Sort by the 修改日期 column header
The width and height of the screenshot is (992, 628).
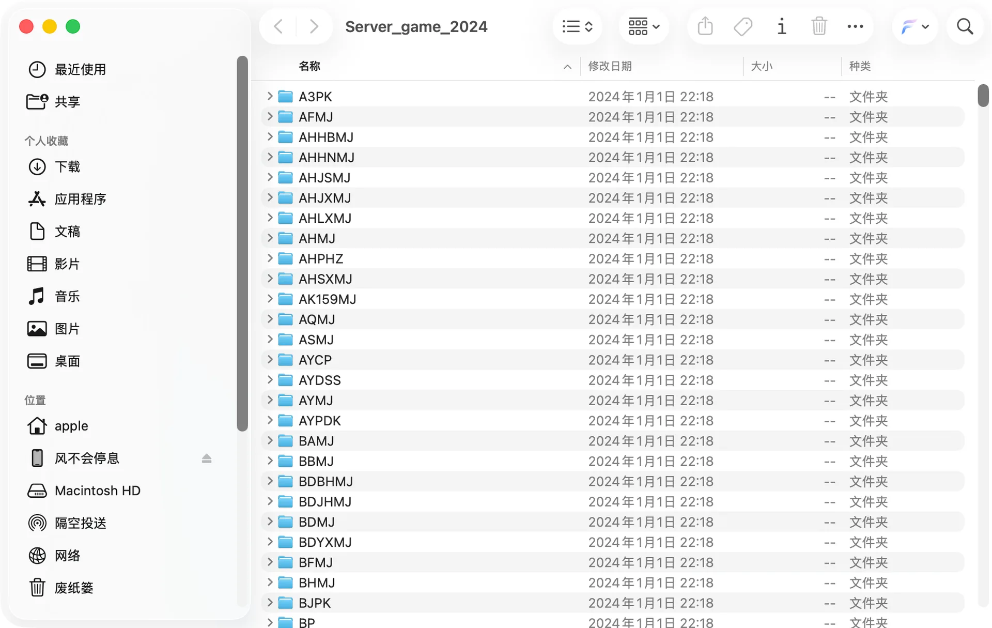tap(610, 66)
